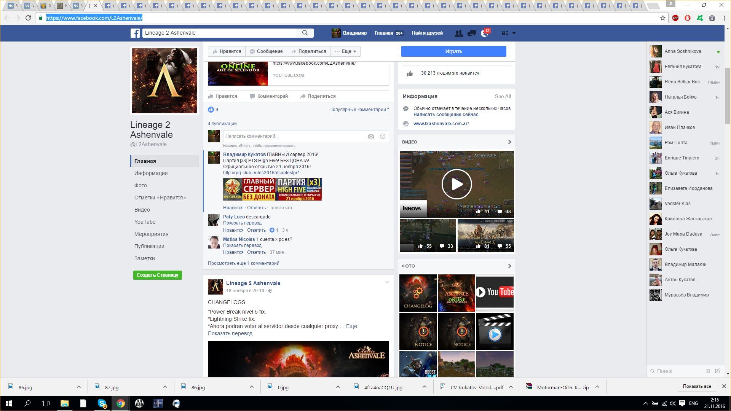This screenshot has height=411, width=731.
Task: Select Мероприятия in left page menu
Action: [151, 234]
